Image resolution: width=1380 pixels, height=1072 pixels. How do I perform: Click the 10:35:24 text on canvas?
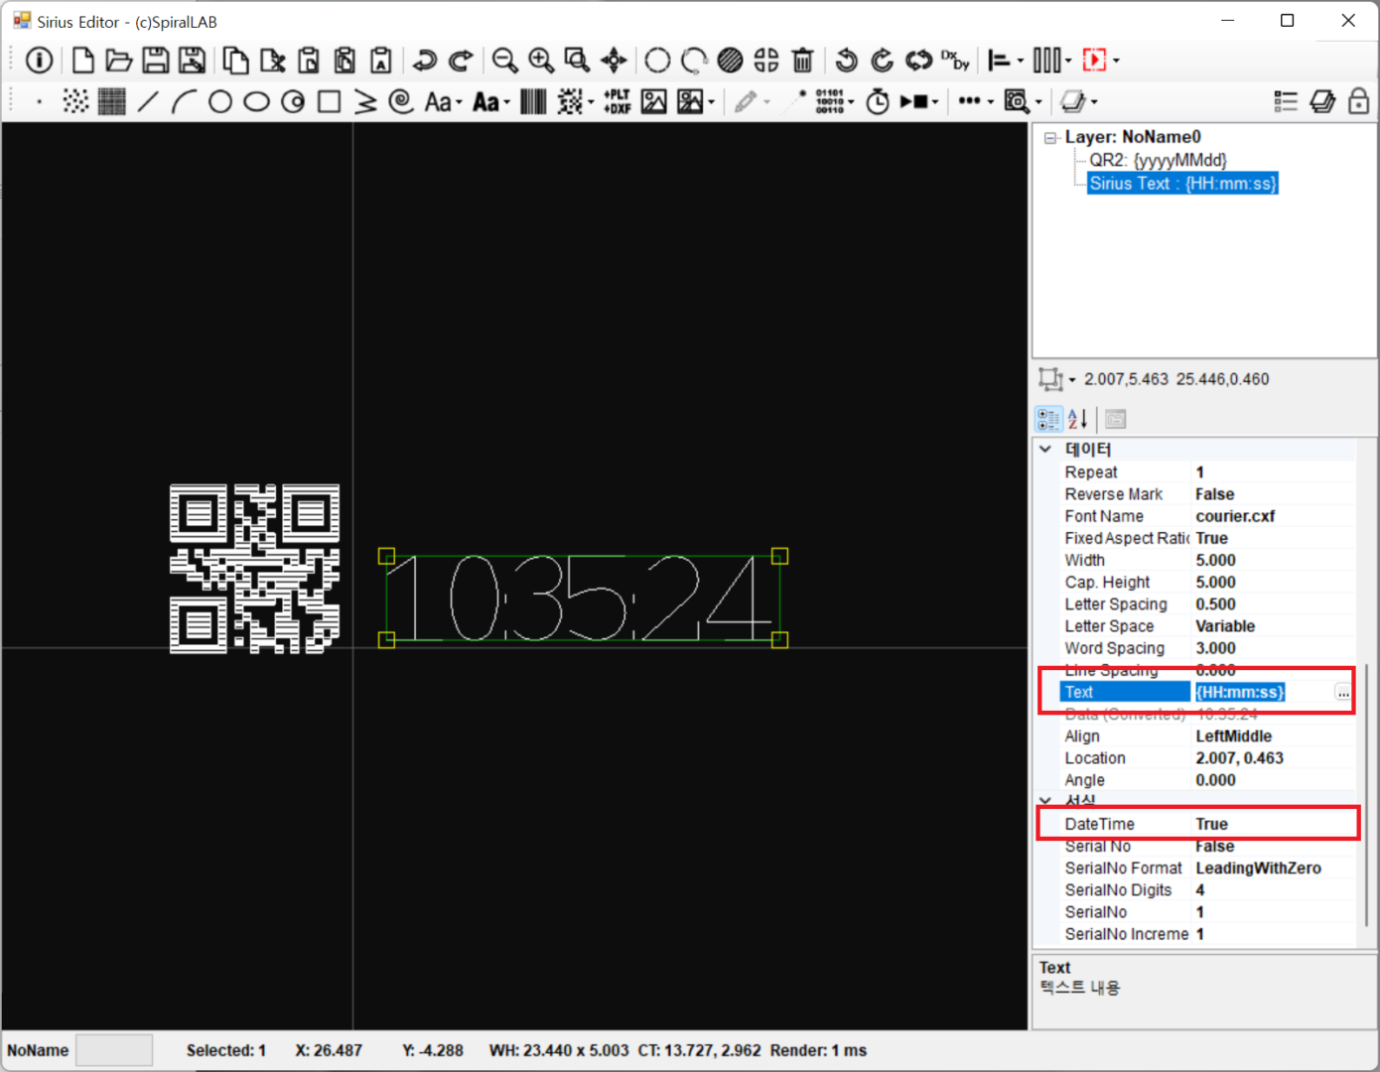[583, 598]
